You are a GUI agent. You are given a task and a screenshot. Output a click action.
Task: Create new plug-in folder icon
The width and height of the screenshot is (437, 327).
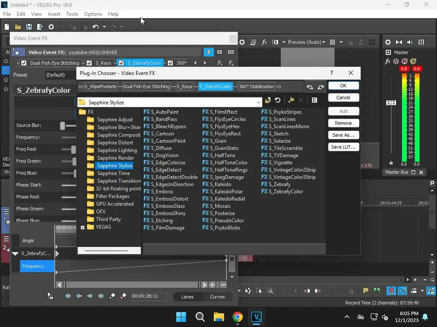pos(291,100)
